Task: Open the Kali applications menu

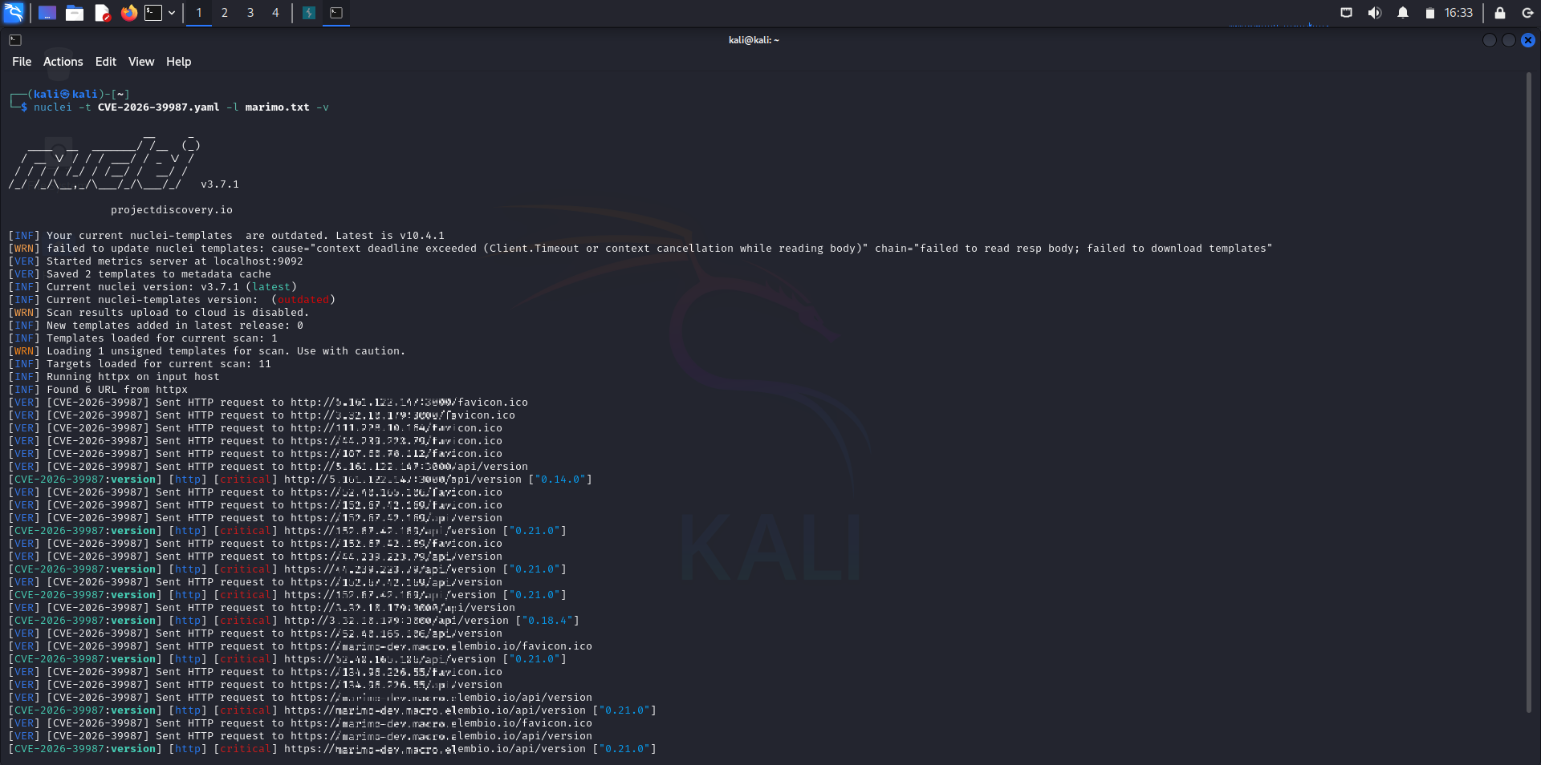Action: [x=13, y=13]
